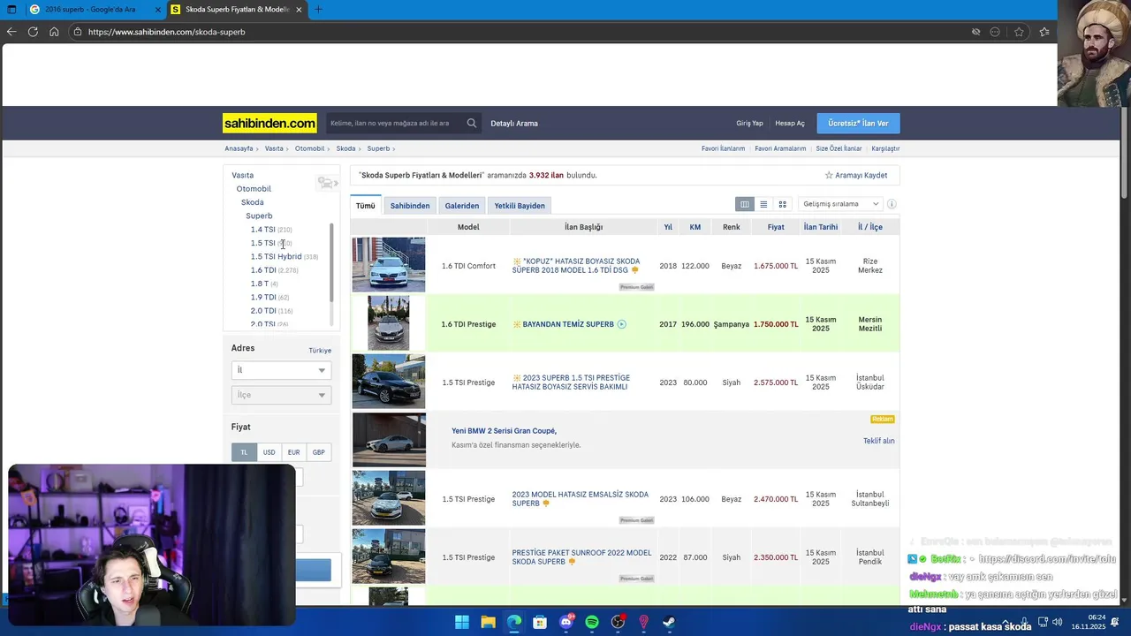The width and height of the screenshot is (1131, 636).
Task: Click Giriş Yap link
Action: point(749,124)
